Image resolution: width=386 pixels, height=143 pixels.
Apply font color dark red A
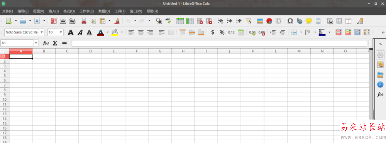click(100, 32)
